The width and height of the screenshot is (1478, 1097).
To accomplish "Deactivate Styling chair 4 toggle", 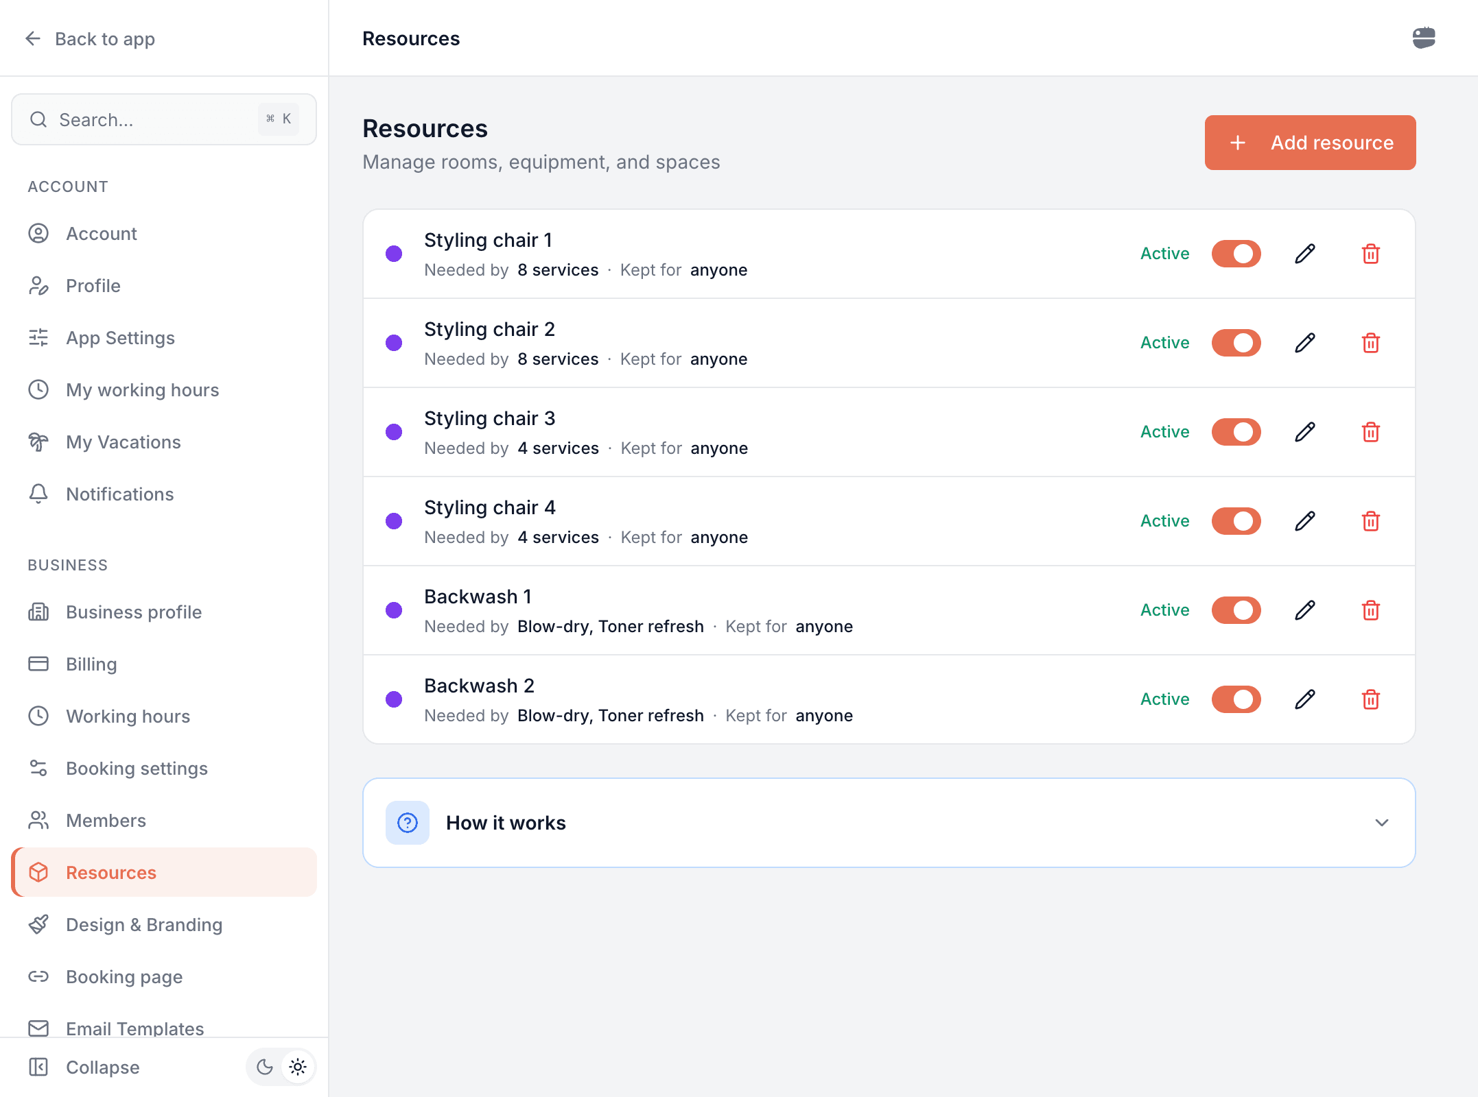I will (x=1236, y=521).
